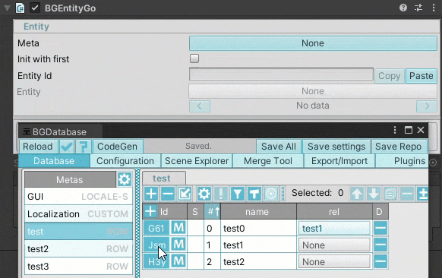Go to next entity arrow

coord(427,106)
